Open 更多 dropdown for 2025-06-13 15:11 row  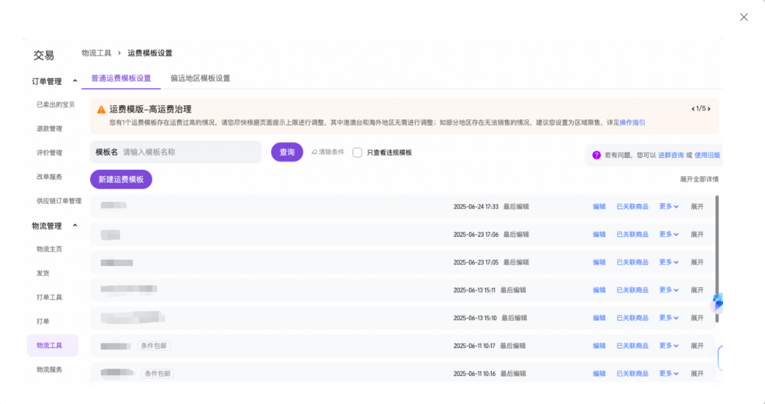click(x=668, y=290)
